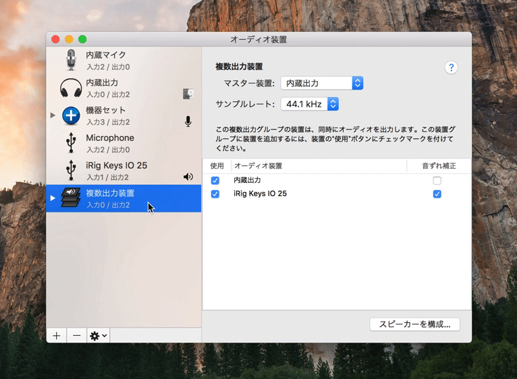Viewport: 517px width, 379px height.
Task: Uncheck 使用 for iRig Keys IO 25
Action: (215, 194)
